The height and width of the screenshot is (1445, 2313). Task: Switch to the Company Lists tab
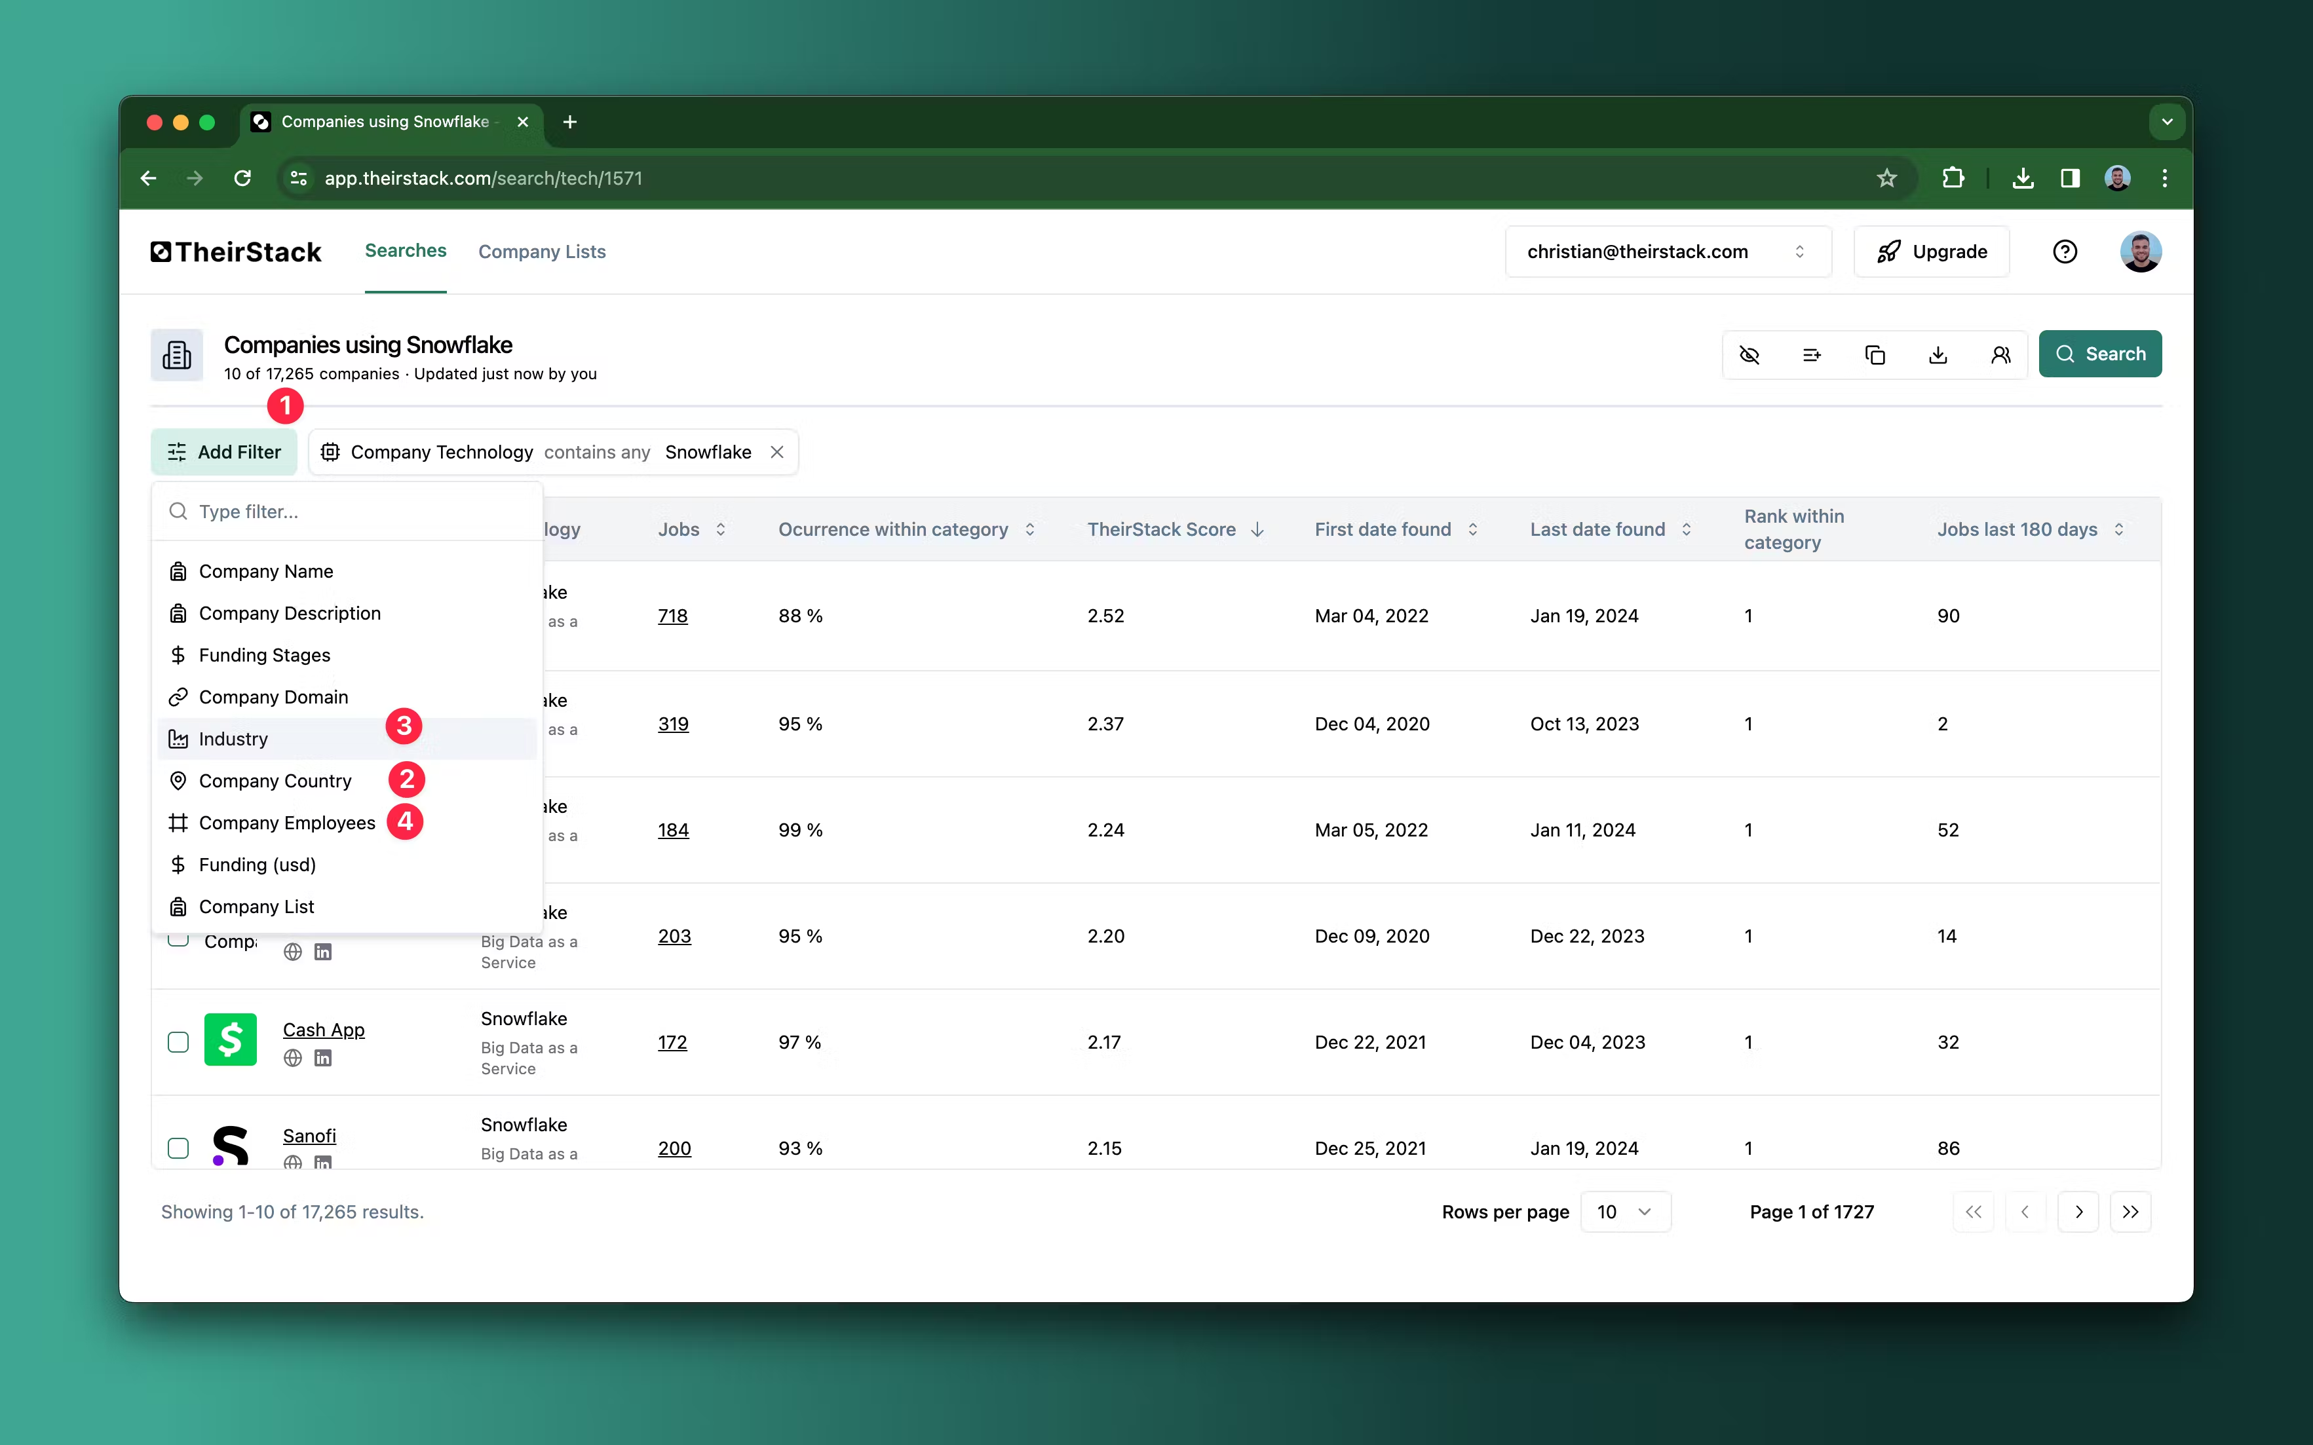(542, 252)
